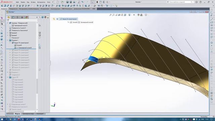Open the Правка menu
This screenshot has height=121, width=215.
[x=23, y=2]
